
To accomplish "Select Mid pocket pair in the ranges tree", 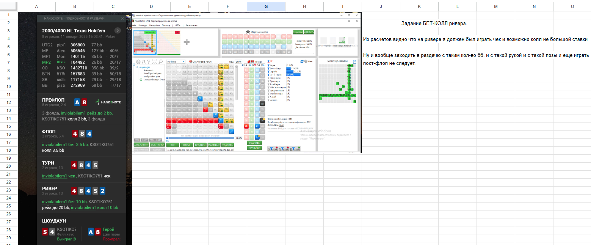I will click(152, 77).
